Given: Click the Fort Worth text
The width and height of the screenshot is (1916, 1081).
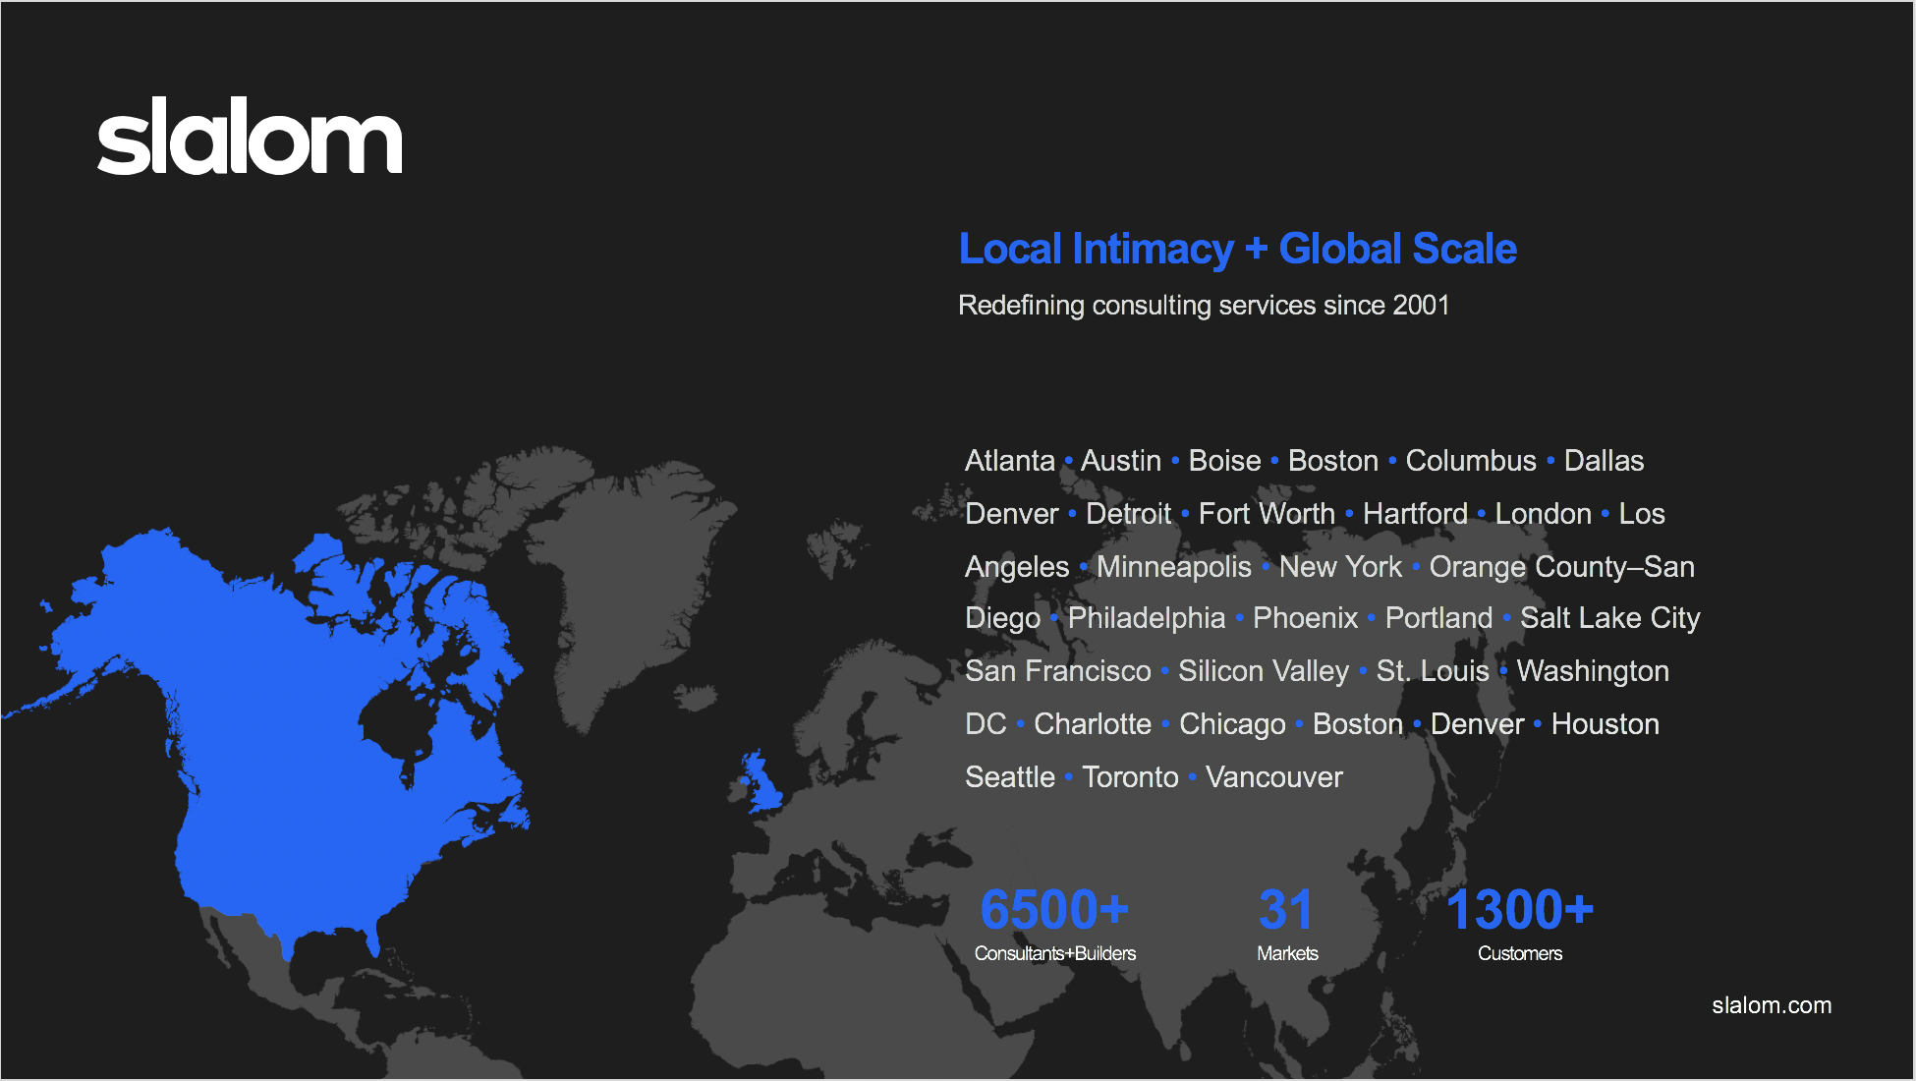Looking at the screenshot, I should 1267,514.
